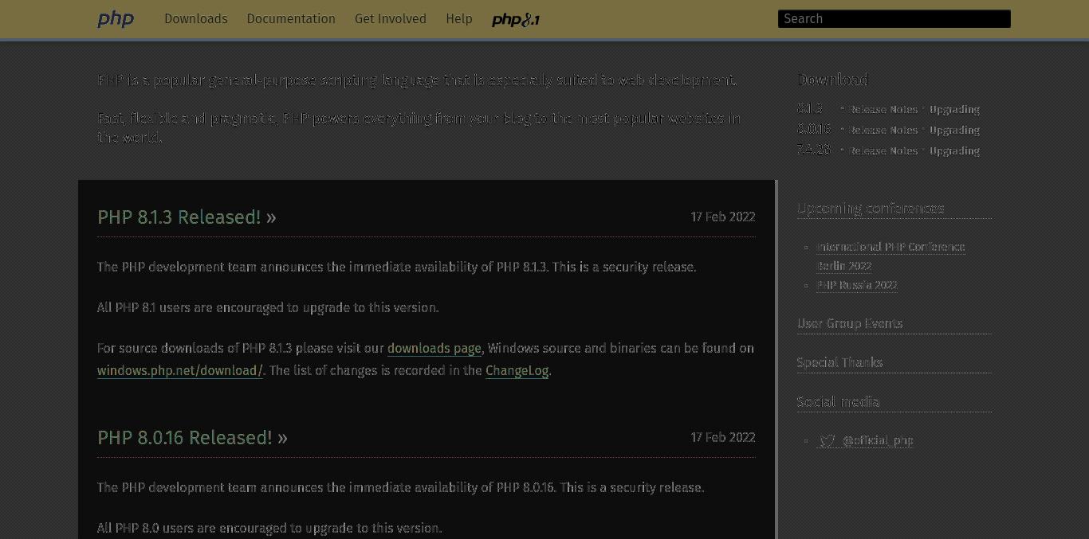
Task: Open Release Notes for 8.1.3
Action: [x=883, y=110]
